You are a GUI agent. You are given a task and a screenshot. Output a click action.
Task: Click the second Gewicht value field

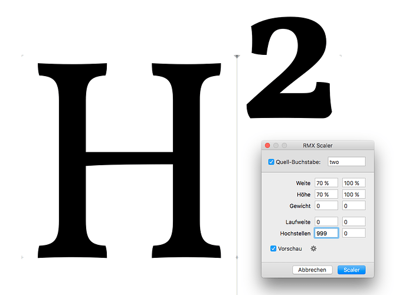click(354, 205)
